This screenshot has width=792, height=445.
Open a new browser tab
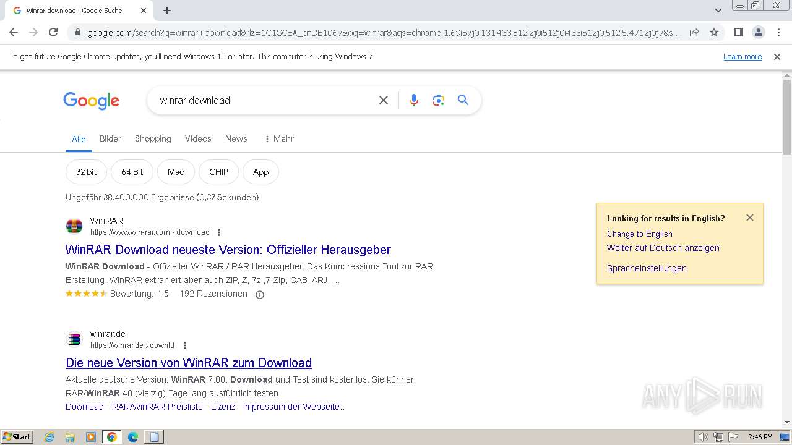167,11
